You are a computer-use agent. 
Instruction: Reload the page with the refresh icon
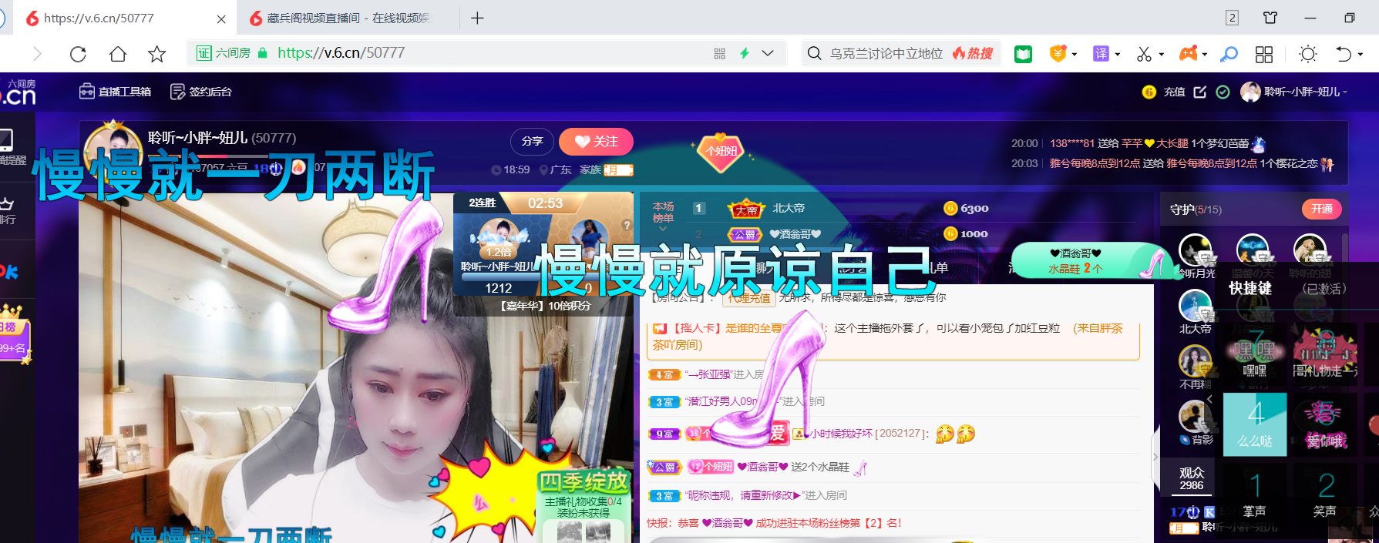coord(78,54)
